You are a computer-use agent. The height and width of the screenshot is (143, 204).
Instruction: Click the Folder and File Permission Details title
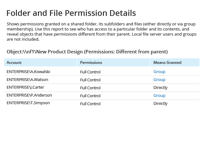click(x=71, y=13)
